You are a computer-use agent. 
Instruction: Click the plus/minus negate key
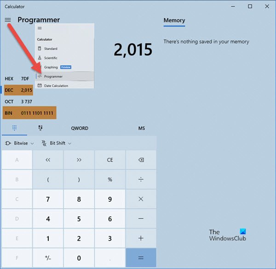(x=48, y=258)
